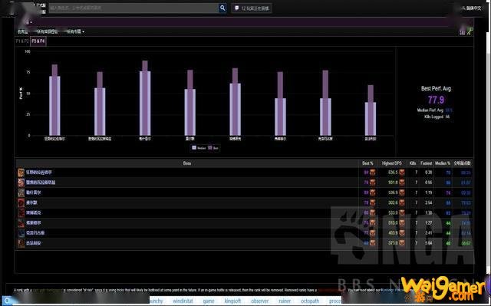Image resolution: width=491 pixels, height=306 pixels.
Task: Click the document icon beside the search bar
Action: click(x=237, y=8)
